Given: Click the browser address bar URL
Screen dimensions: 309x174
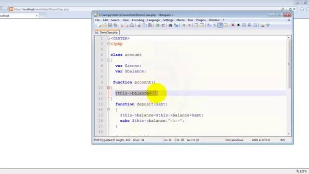Looking at the screenshot, I should pyautogui.click(x=42, y=9).
